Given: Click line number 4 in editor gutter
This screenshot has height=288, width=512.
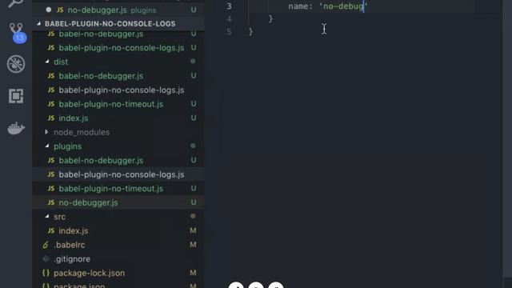Looking at the screenshot, I should [229, 19].
